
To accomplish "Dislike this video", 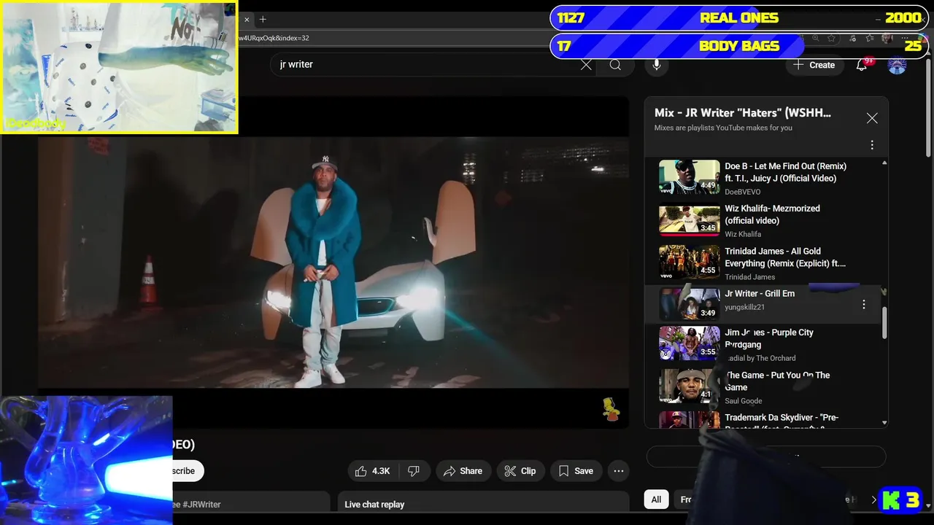I will [x=414, y=471].
